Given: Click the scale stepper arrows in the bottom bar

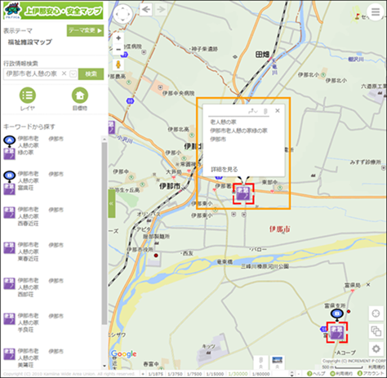Looking at the screenshot, I should click(292, 374).
